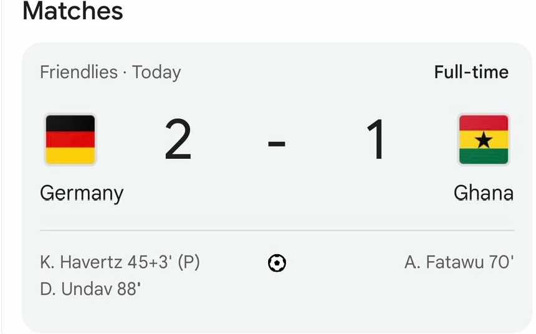
Task: Click the Full-time status label
Action: tap(471, 72)
